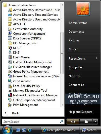
Task: Open Computer Management icon
Action: pos(10,34)
